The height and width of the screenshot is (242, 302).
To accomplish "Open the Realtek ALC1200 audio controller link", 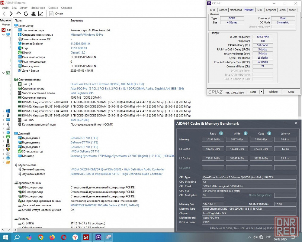I will point(116,174).
